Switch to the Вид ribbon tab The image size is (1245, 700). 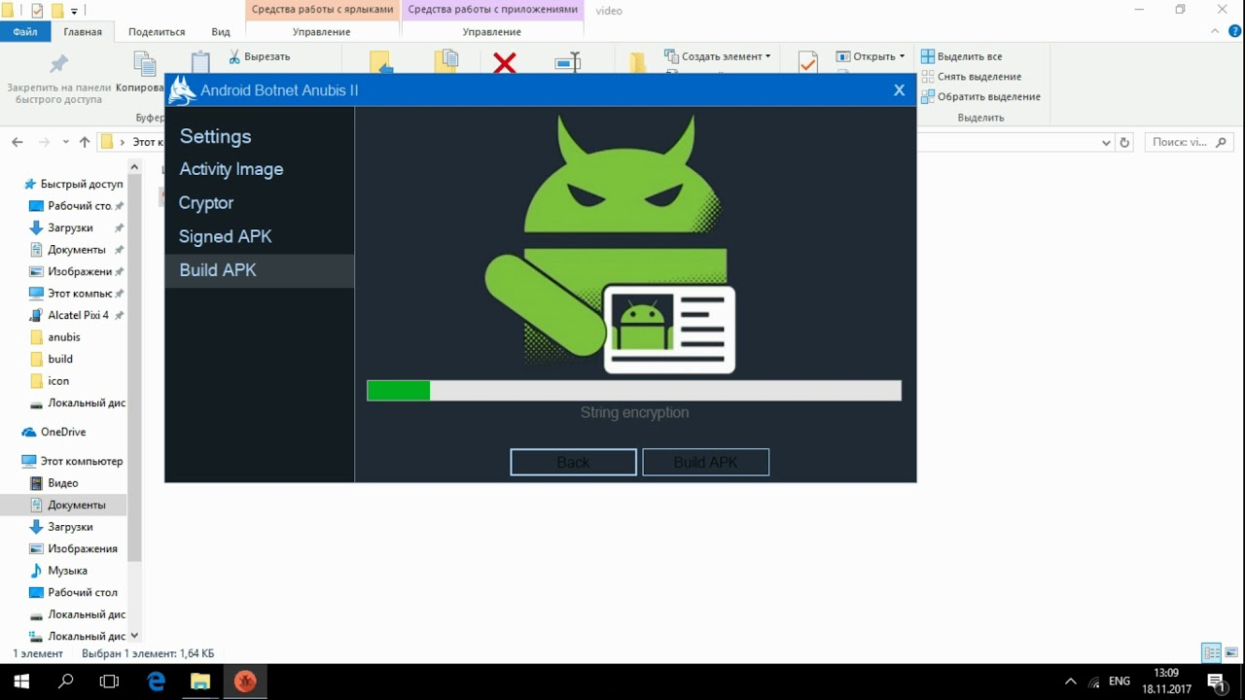(x=221, y=32)
